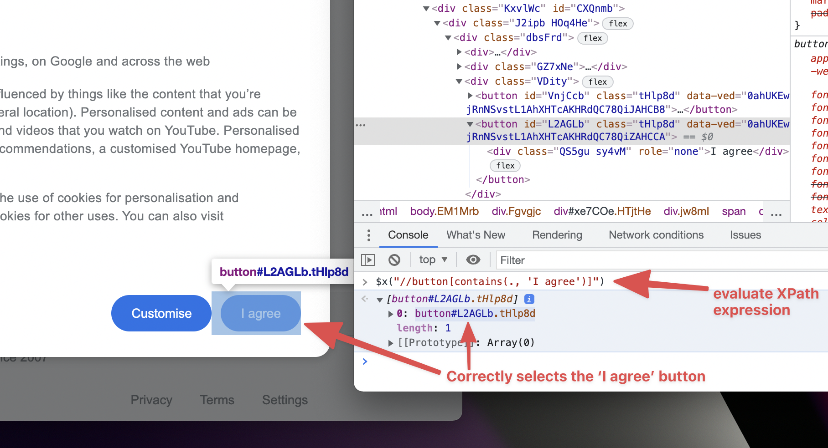
Task: Open the console sidebar panel icon
Action: coord(368,260)
